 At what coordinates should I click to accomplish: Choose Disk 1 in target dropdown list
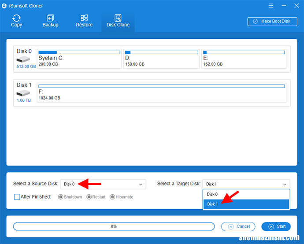pyautogui.click(x=246, y=204)
